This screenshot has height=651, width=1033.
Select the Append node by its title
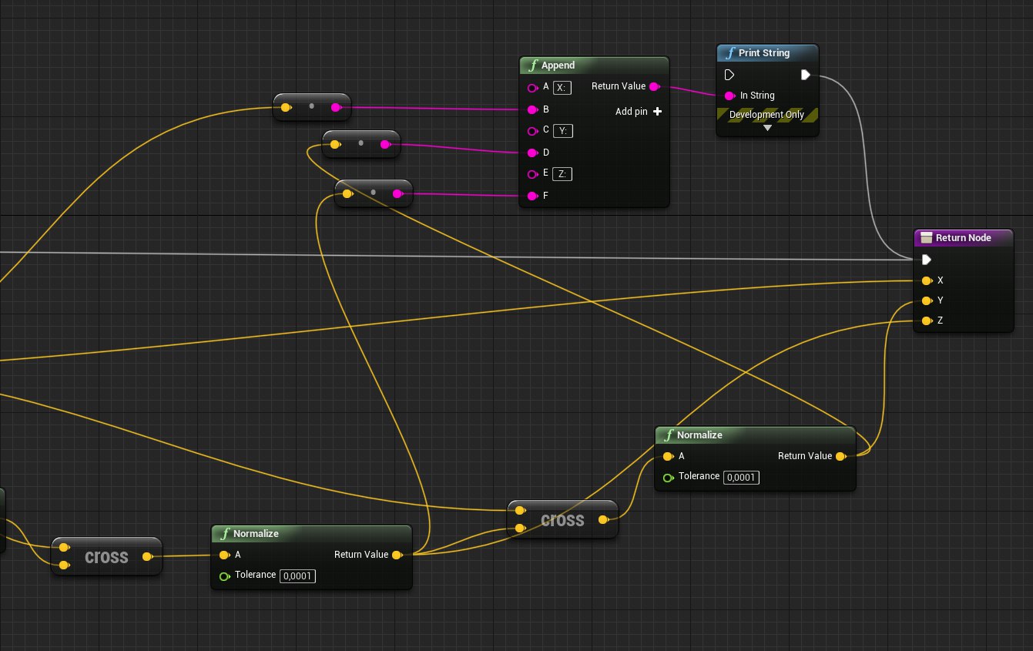(558, 65)
